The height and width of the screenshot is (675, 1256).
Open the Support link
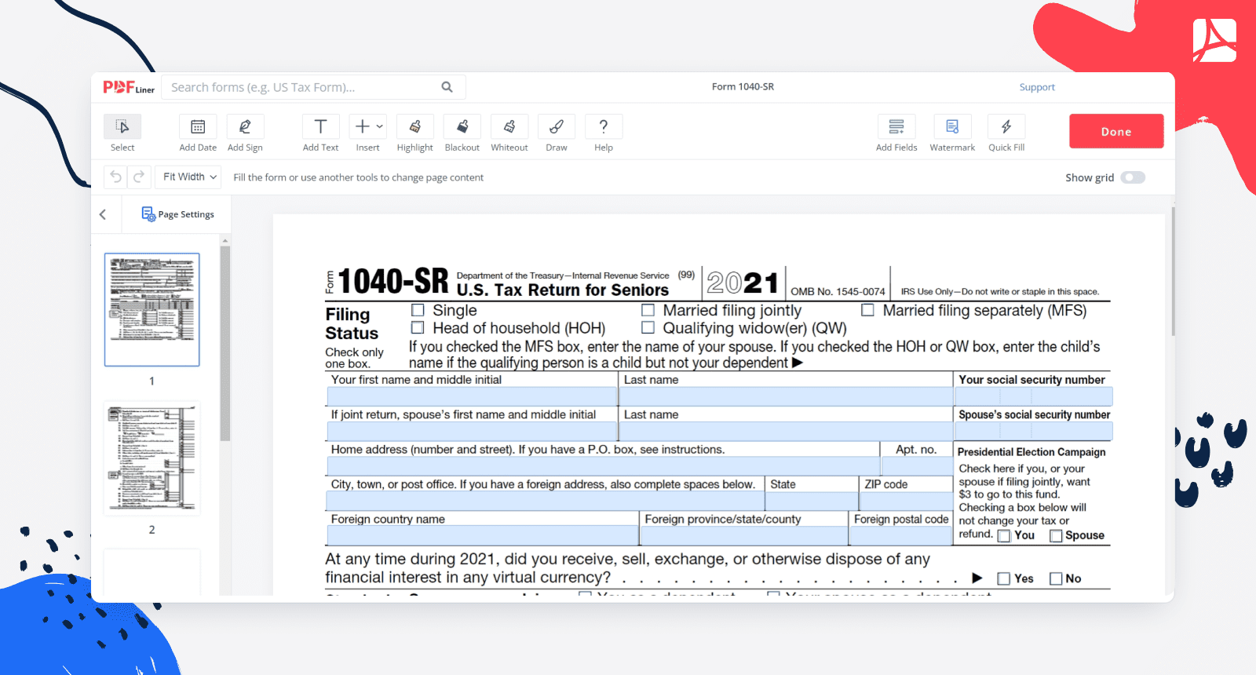(x=1036, y=87)
